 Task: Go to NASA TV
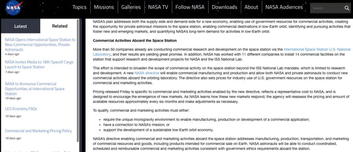pyautogui.click(x=158, y=7)
